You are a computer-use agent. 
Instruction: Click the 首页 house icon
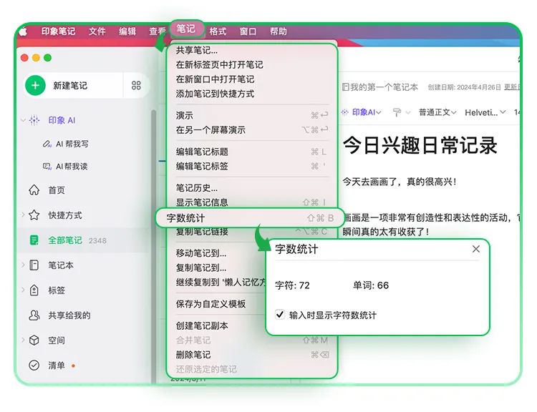(34, 190)
